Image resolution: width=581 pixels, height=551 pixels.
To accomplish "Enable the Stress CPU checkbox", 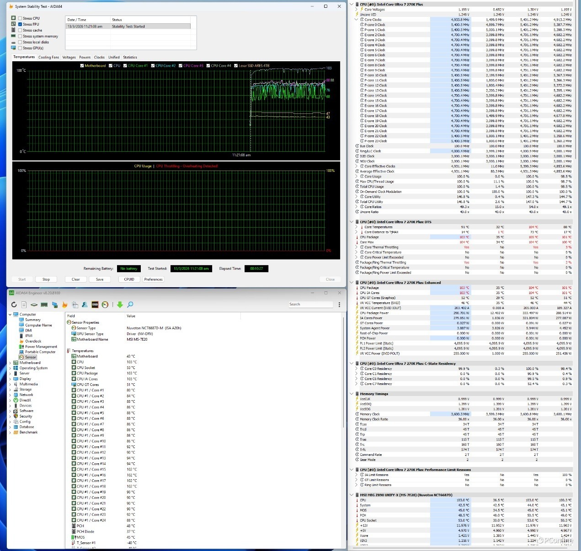I will [x=20, y=18].
